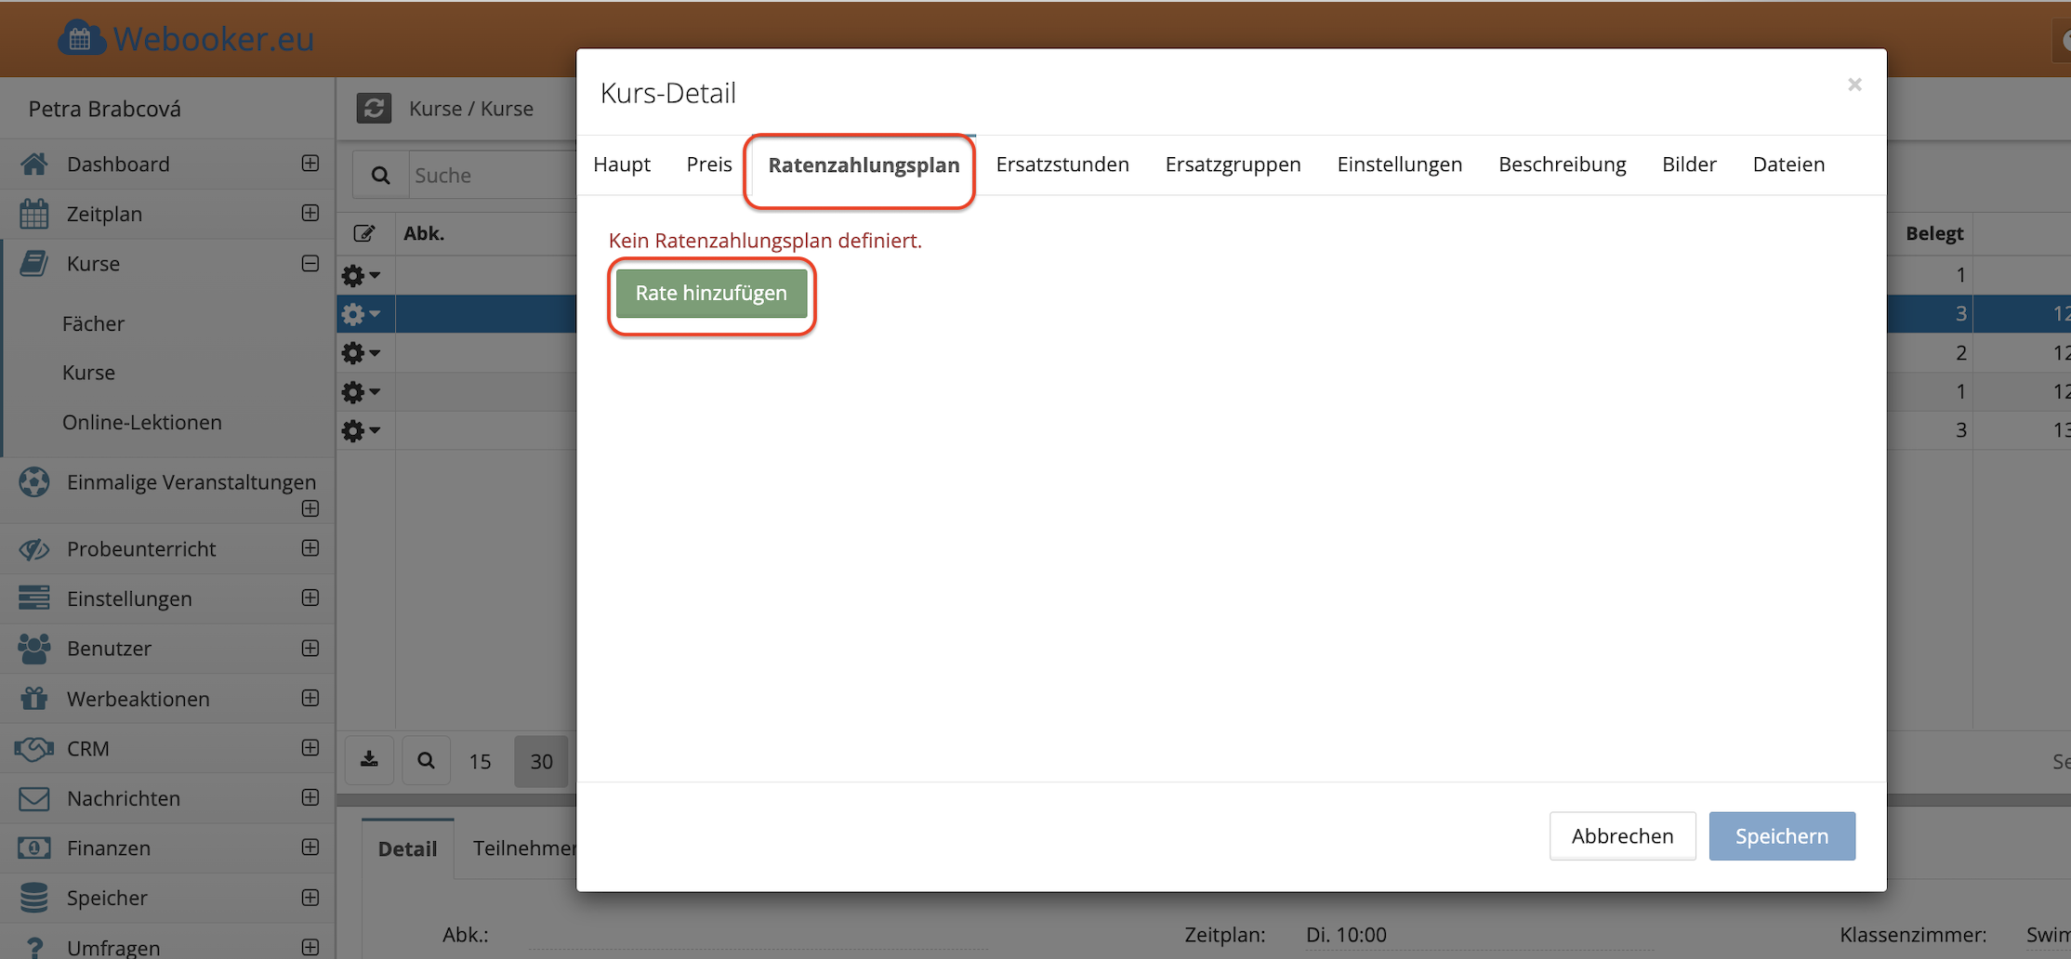
Task: Click the CRM handshake icon
Action: 34,748
